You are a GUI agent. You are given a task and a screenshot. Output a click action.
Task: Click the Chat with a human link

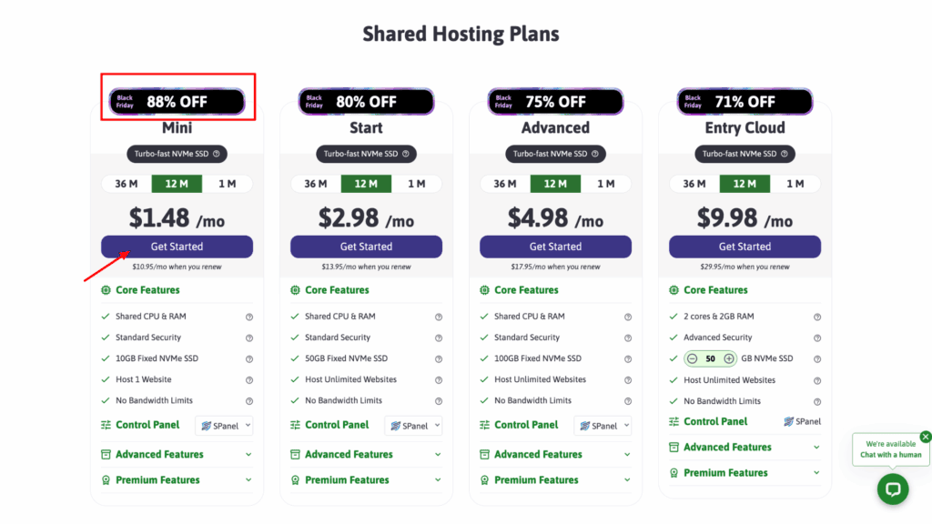[890, 454]
